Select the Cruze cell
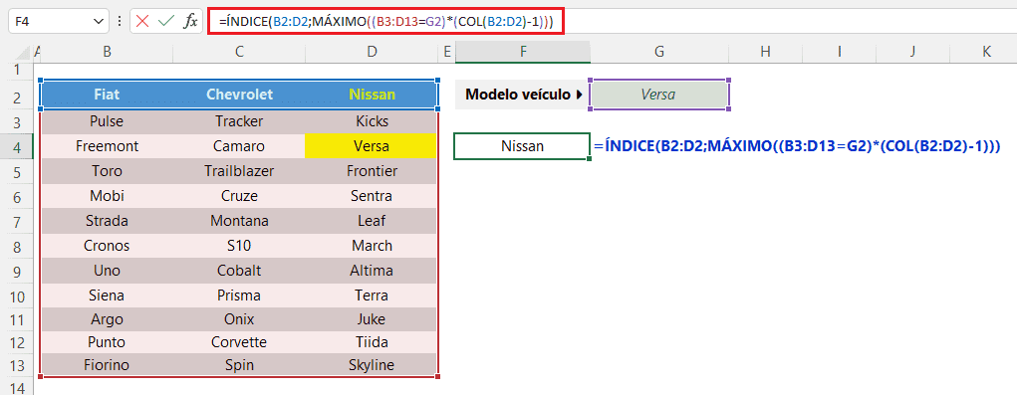The width and height of the screenshot is (1017, 395). click(239, 196)
